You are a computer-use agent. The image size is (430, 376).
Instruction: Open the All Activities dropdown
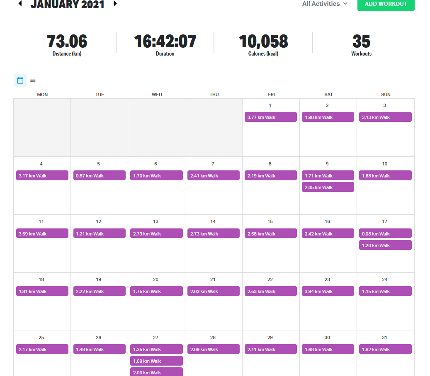(x=325, y=4)
